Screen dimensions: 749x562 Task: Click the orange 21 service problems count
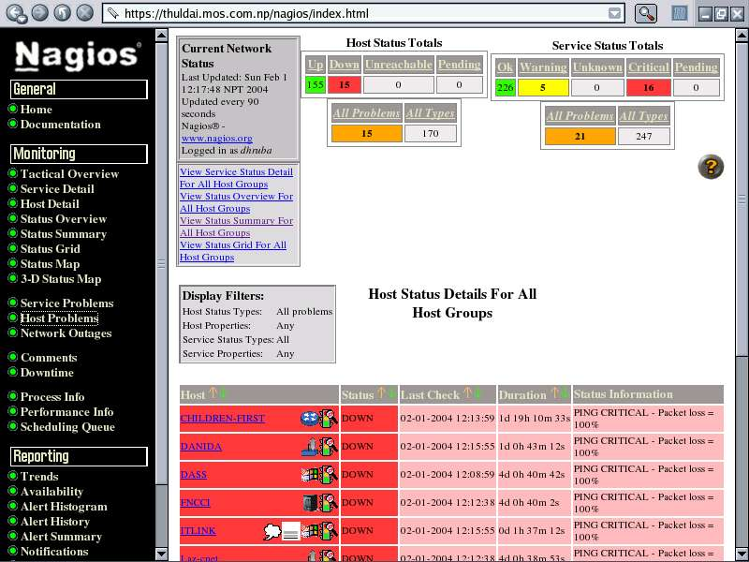pyautogui.click(x=580, y=137)
